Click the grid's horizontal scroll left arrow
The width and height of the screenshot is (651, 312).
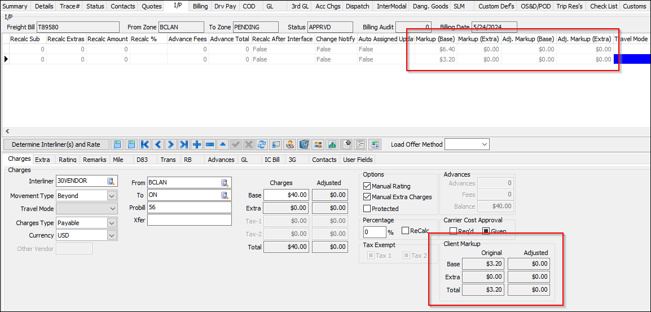7,131
